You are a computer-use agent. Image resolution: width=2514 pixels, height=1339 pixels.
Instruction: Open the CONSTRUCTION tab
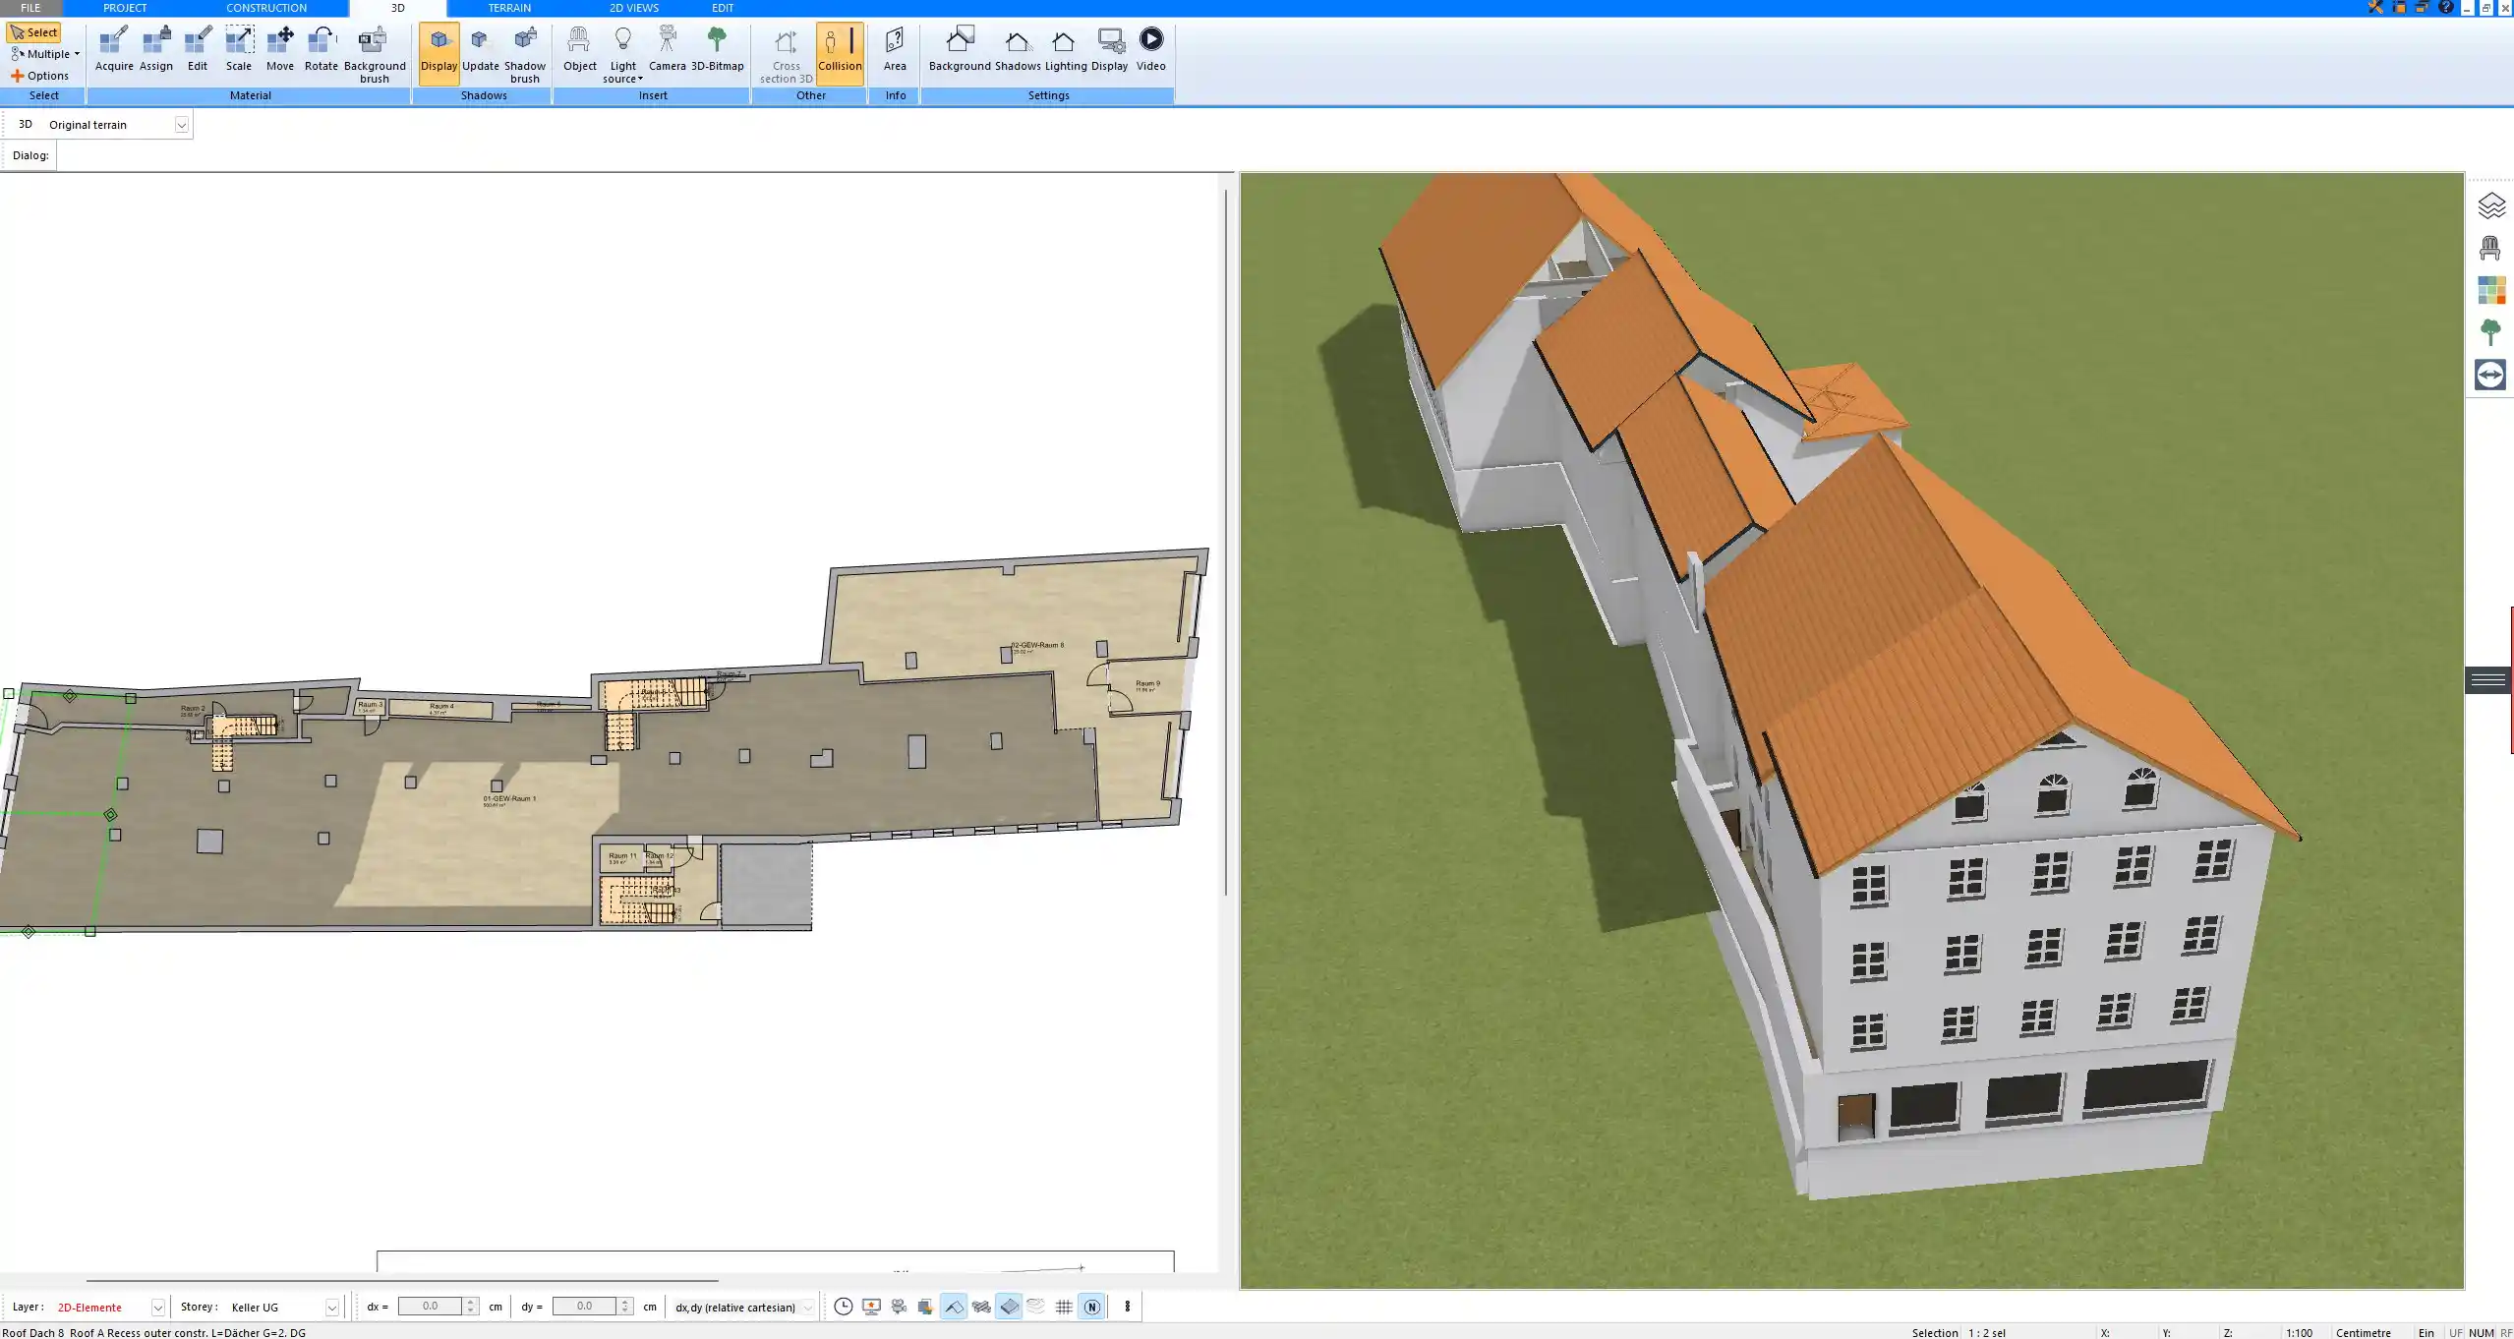pos(265,7)
